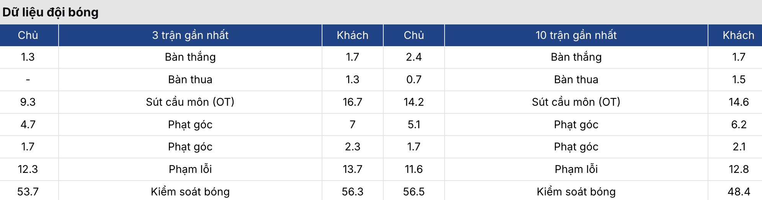This screenshot has width=762, height=200.
Task: Select the "3 trận gần nhất" column header
Action: (x=190, y=35)
